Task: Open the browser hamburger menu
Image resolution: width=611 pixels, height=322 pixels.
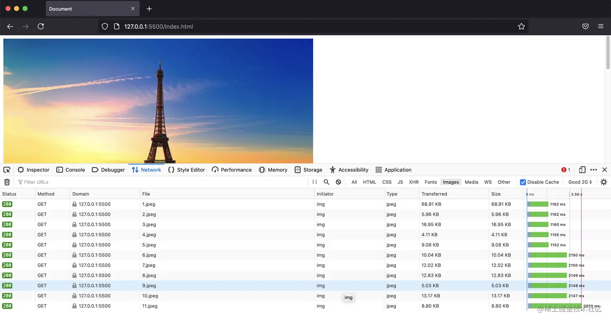Action: click(600, 26)
